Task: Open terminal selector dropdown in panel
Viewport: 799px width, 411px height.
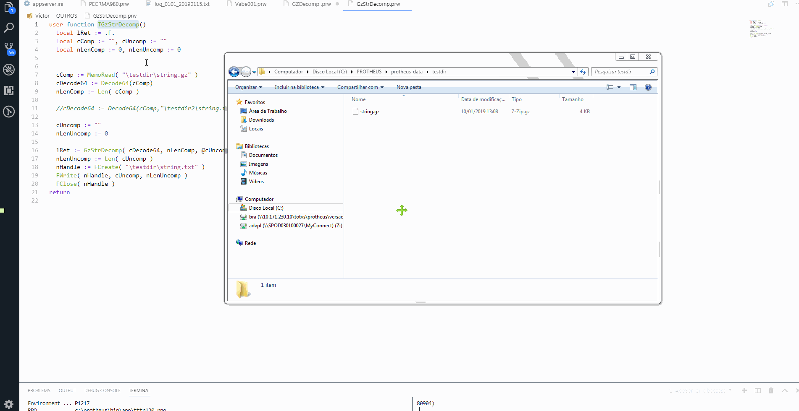Action: 701,390
